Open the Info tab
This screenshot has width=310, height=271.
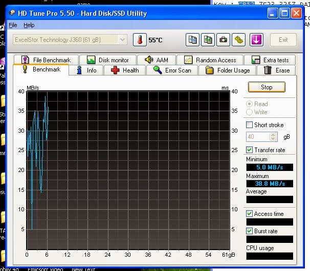[86, 70]
